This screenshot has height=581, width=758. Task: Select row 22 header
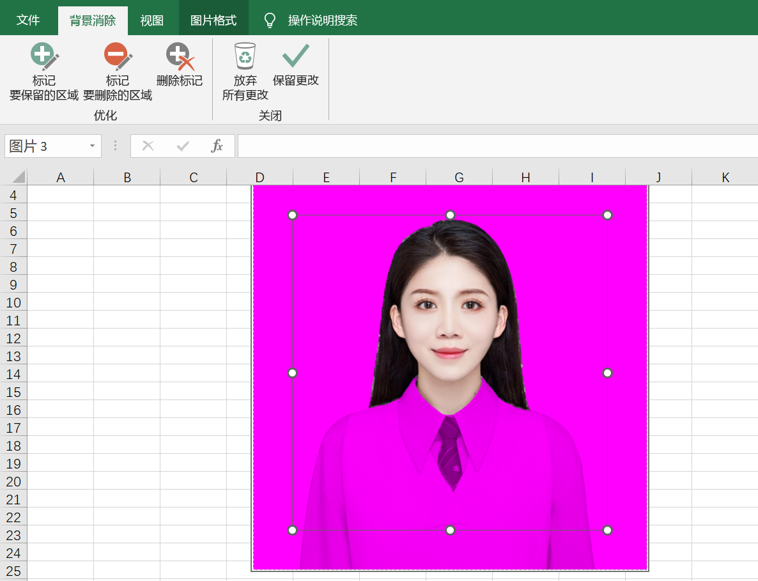pos(13,516)
